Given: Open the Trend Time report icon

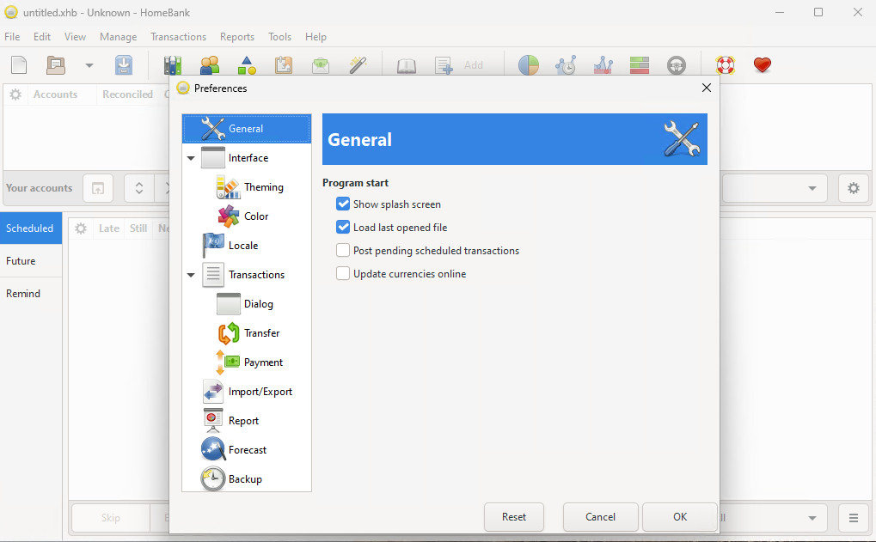Looking at the screenshot, I should click(x=566, y=65).
